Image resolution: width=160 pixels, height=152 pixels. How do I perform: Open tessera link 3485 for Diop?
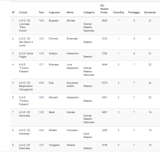[x=41, y=83]
